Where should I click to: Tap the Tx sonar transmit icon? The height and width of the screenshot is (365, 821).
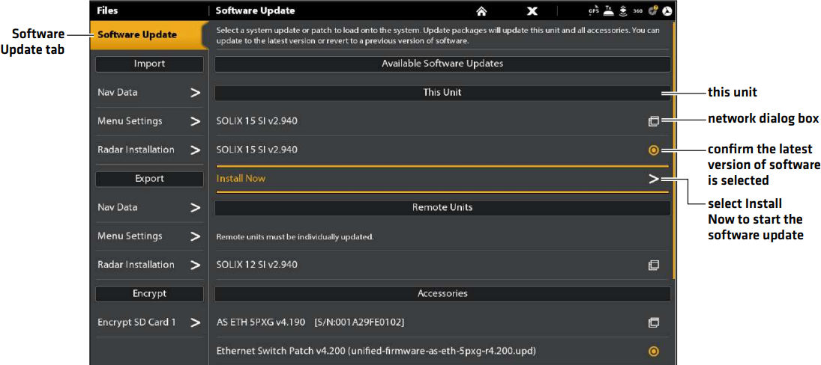click(x=609, y=11)
